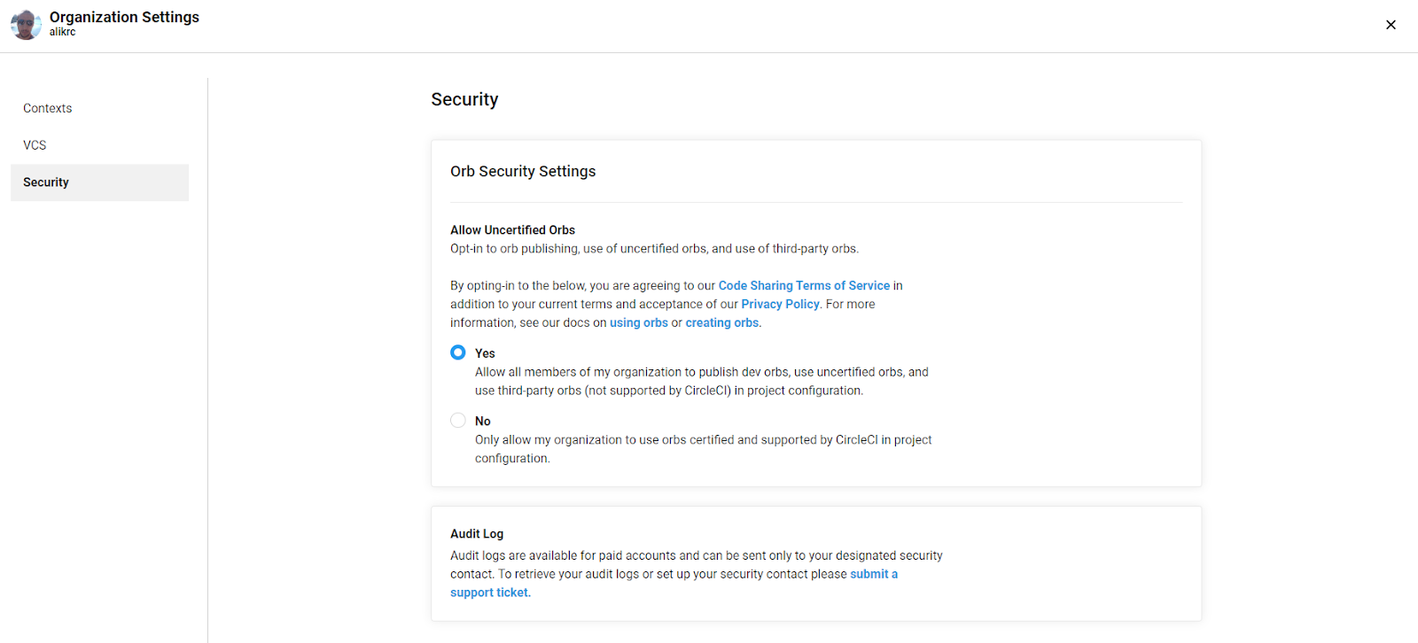This screenshot has width=1418, height=643.
Task: Open the docs on using orbs
Action: (639, 322)
